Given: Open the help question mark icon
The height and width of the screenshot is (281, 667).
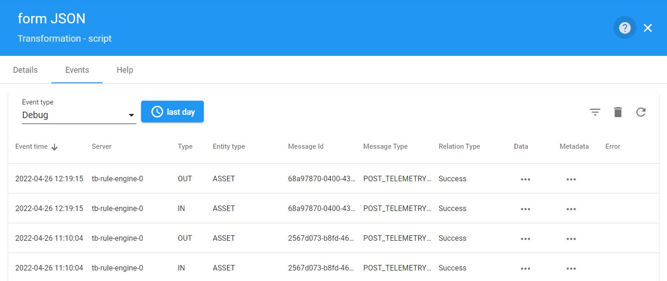Looking at the screenshot, I should (x=625, y=28).
